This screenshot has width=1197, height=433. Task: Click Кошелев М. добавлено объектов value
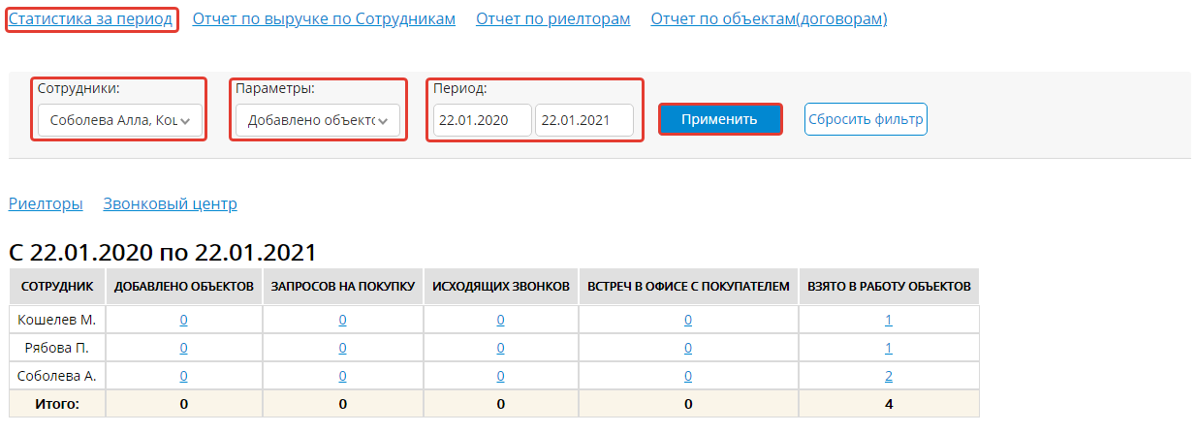point(184,321)
